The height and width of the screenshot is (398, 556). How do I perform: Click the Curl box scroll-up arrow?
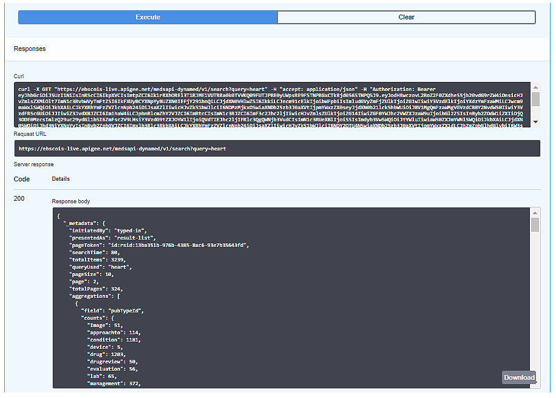(x=535, y=87)
